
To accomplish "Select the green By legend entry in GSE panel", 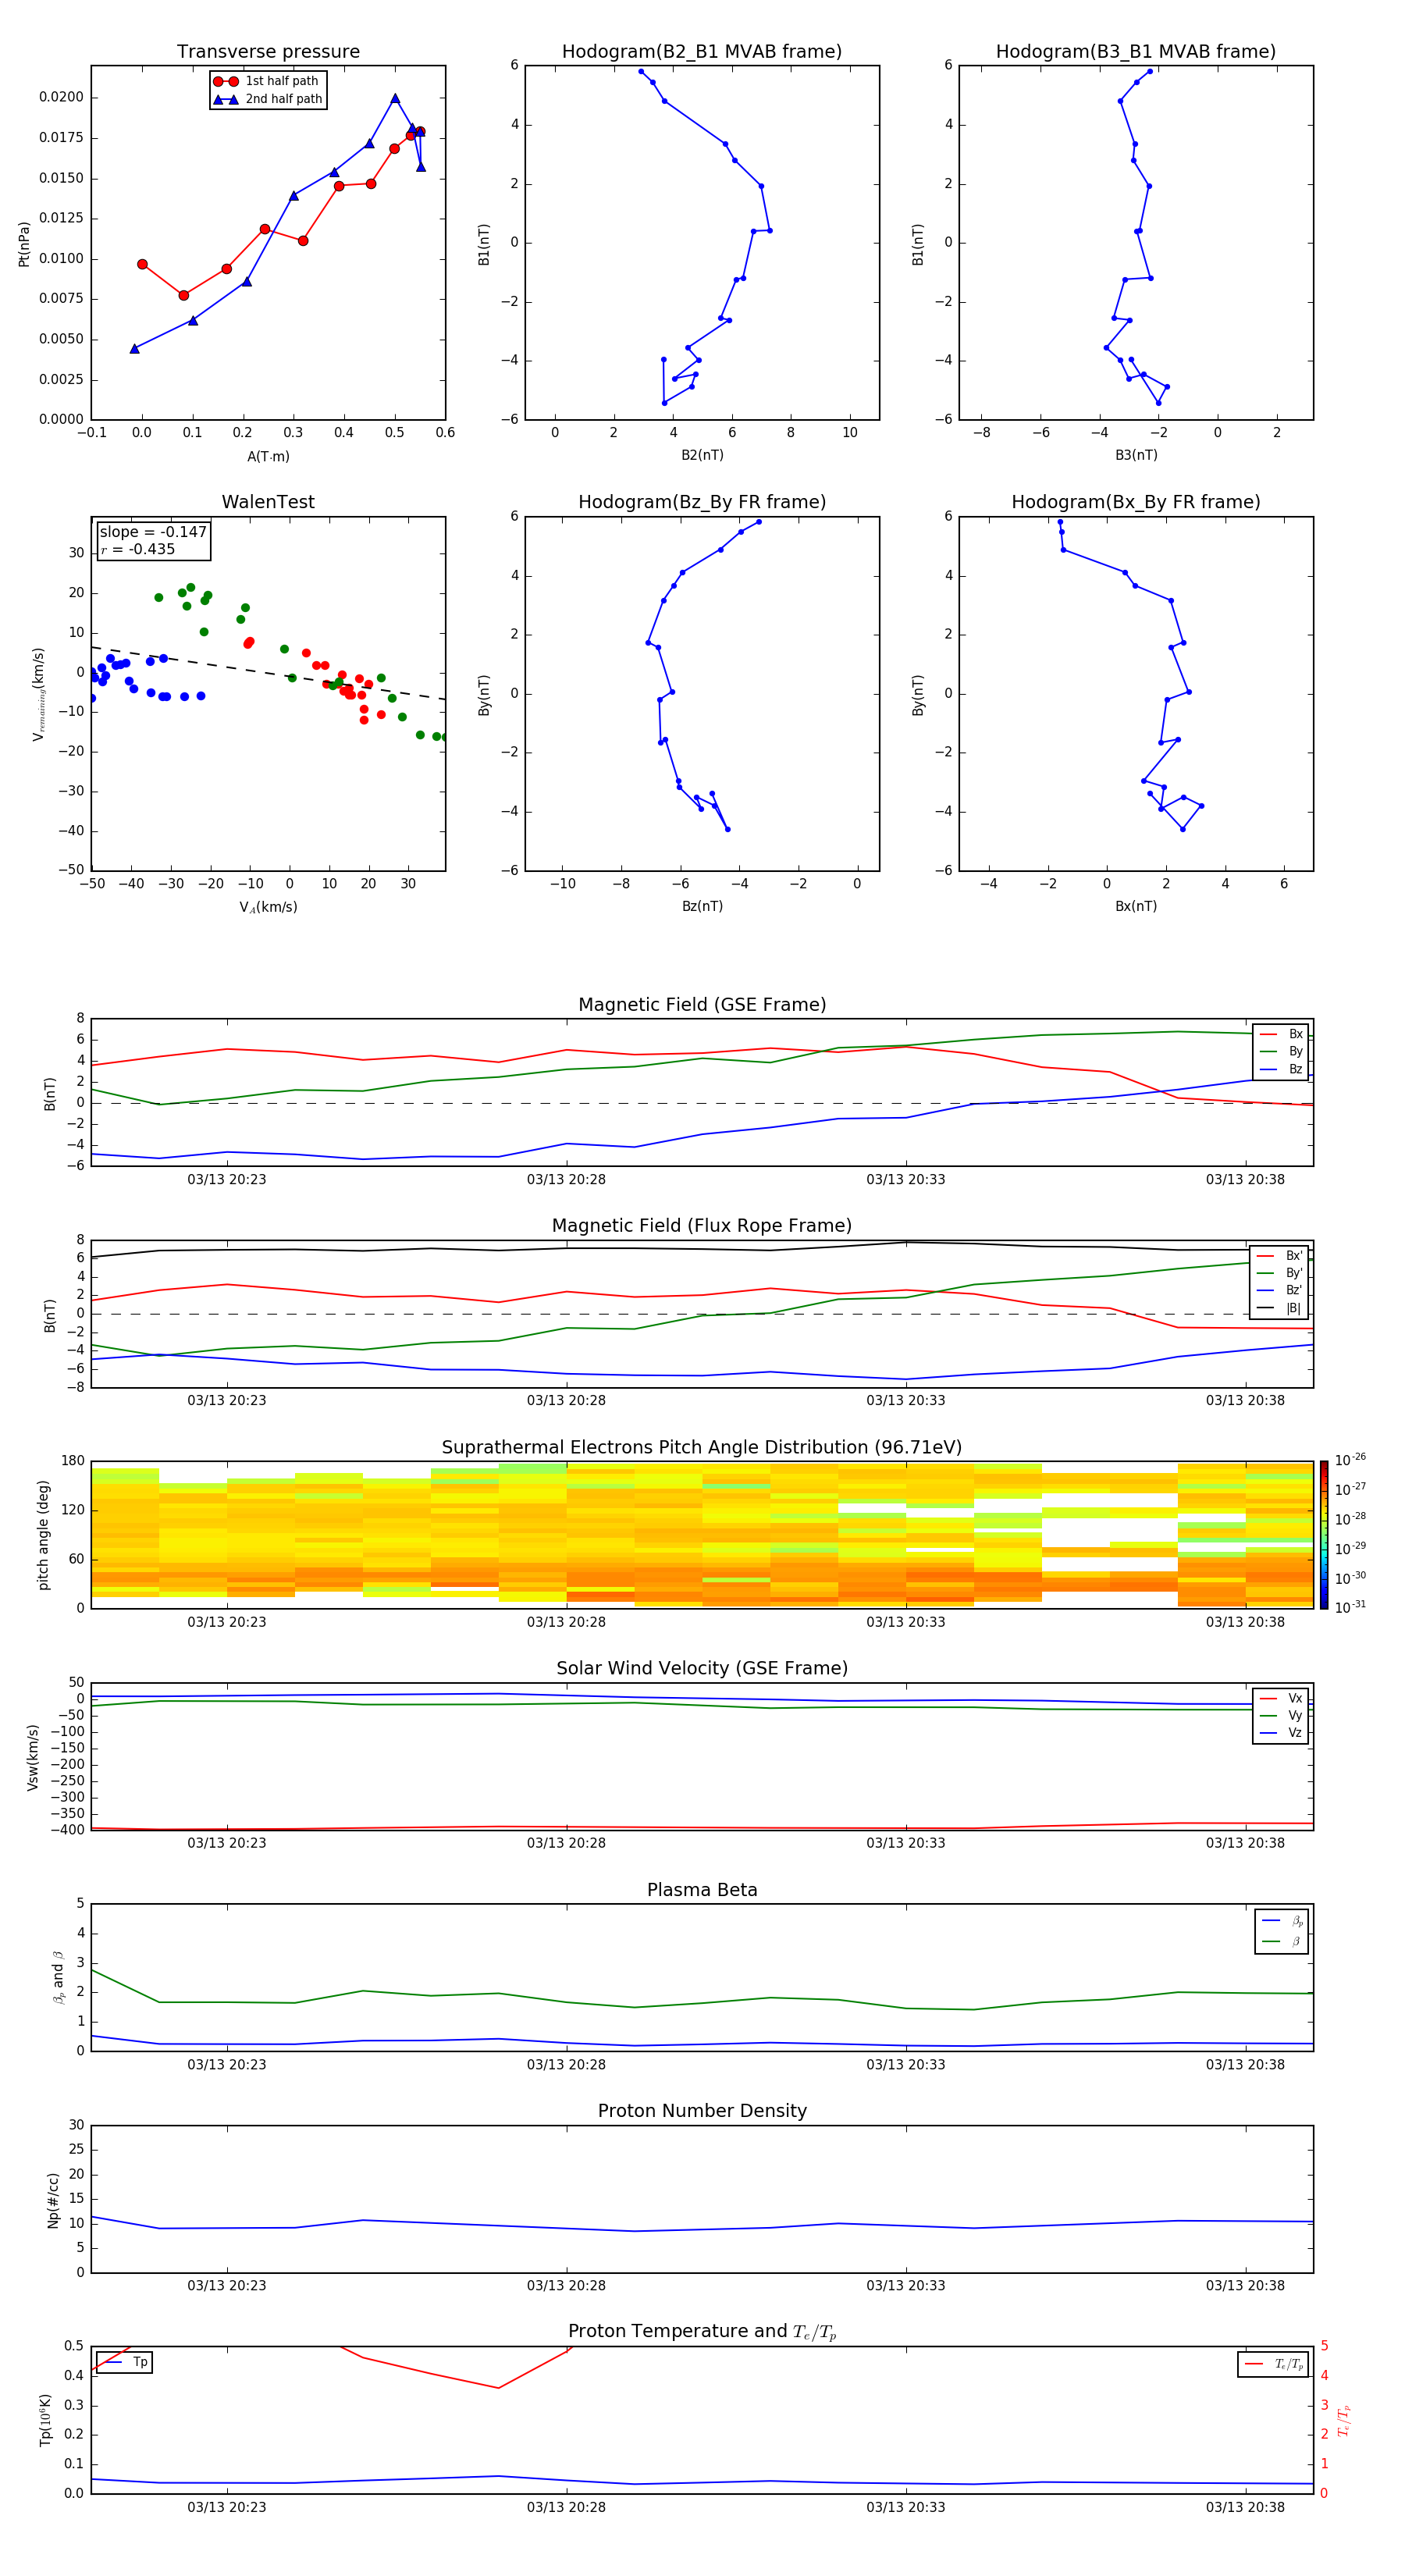I will tap(1281, 1051).
